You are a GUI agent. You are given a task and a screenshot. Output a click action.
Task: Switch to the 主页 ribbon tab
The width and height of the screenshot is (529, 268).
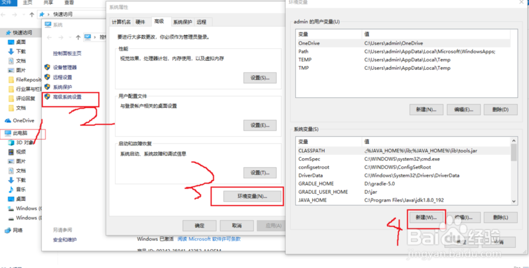coord(27,2)
